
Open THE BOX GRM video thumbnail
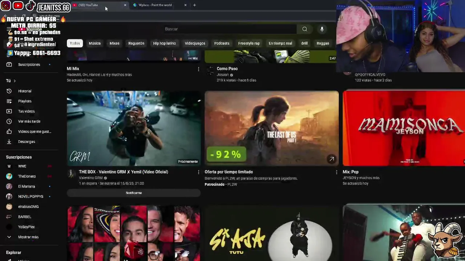134,128
